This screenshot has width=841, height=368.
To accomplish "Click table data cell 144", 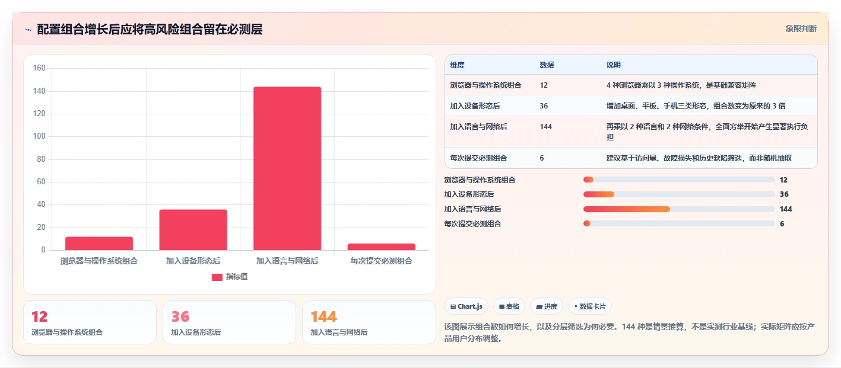I will pyautogui.click(x=546, y=127).
